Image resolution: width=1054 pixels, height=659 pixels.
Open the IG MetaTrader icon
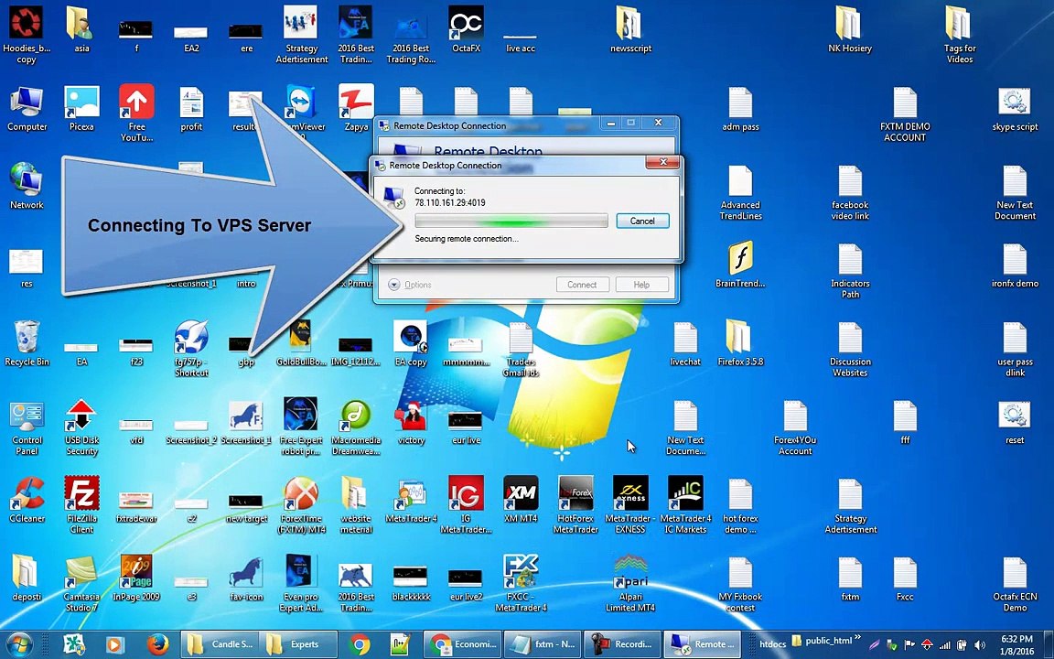coord(466,504)
